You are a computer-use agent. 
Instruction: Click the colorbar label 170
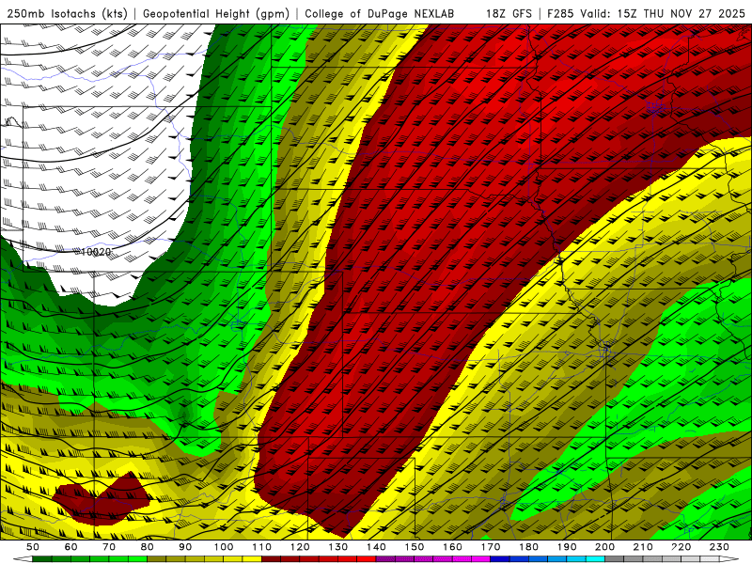coord(491,547)
